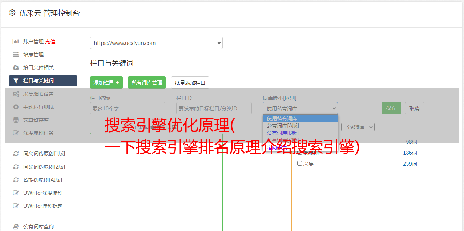Click the 优采云 管理控制台 header title
This screenshot has width=464, height=231.
[49, 13]
